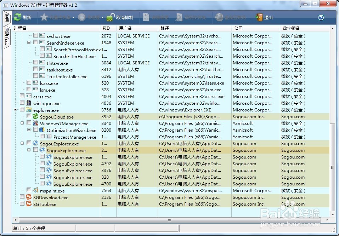Collapse the SearchIndexer.exe tree node

pyautogui.click(x=29, y=42)
